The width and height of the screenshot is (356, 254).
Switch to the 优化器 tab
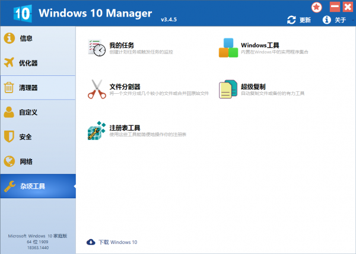(38, 63)
